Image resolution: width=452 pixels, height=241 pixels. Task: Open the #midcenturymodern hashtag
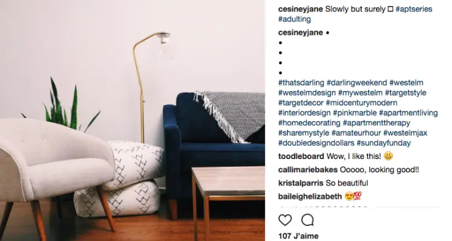362,103
